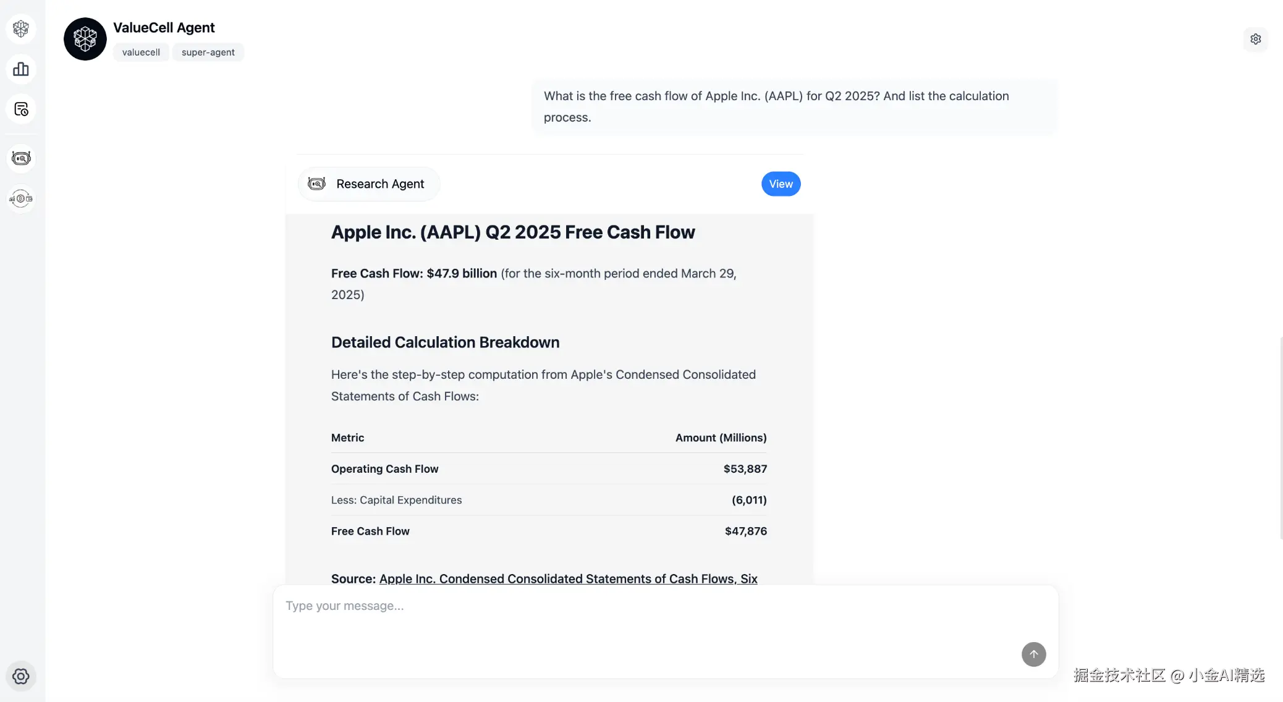Open settings gear at the bottom of the sidebar
This screenshot has height=702, width=1283.
coord(21,676)
